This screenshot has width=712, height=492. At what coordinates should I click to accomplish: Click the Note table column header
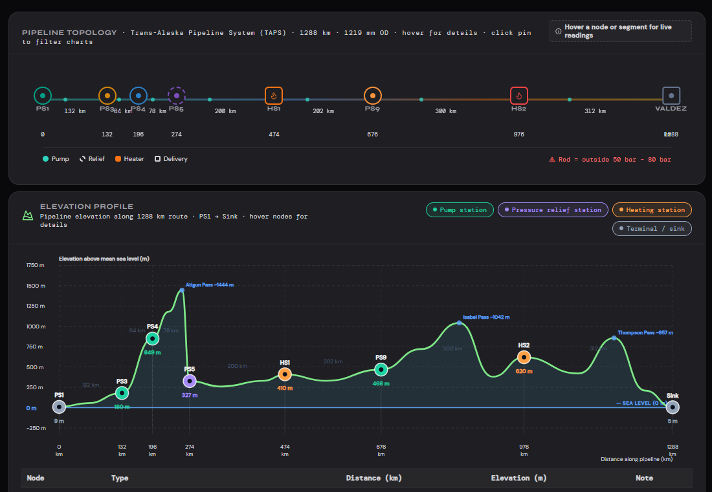[x=644, y=478]
